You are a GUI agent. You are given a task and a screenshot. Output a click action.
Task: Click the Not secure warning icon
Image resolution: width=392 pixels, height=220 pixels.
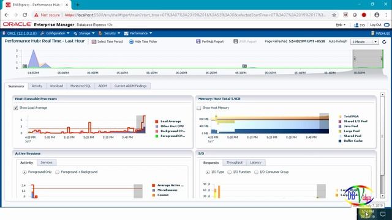37,15
